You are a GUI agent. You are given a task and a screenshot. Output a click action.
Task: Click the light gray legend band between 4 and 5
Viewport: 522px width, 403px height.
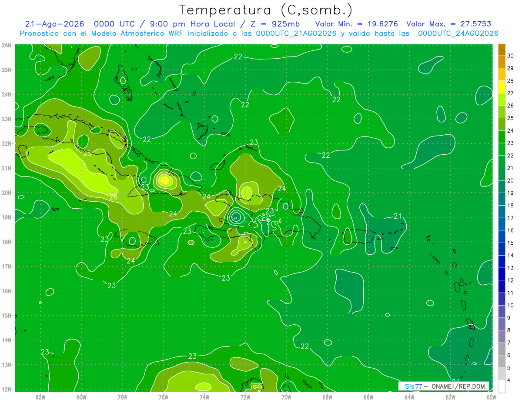[x=502, y=374]
